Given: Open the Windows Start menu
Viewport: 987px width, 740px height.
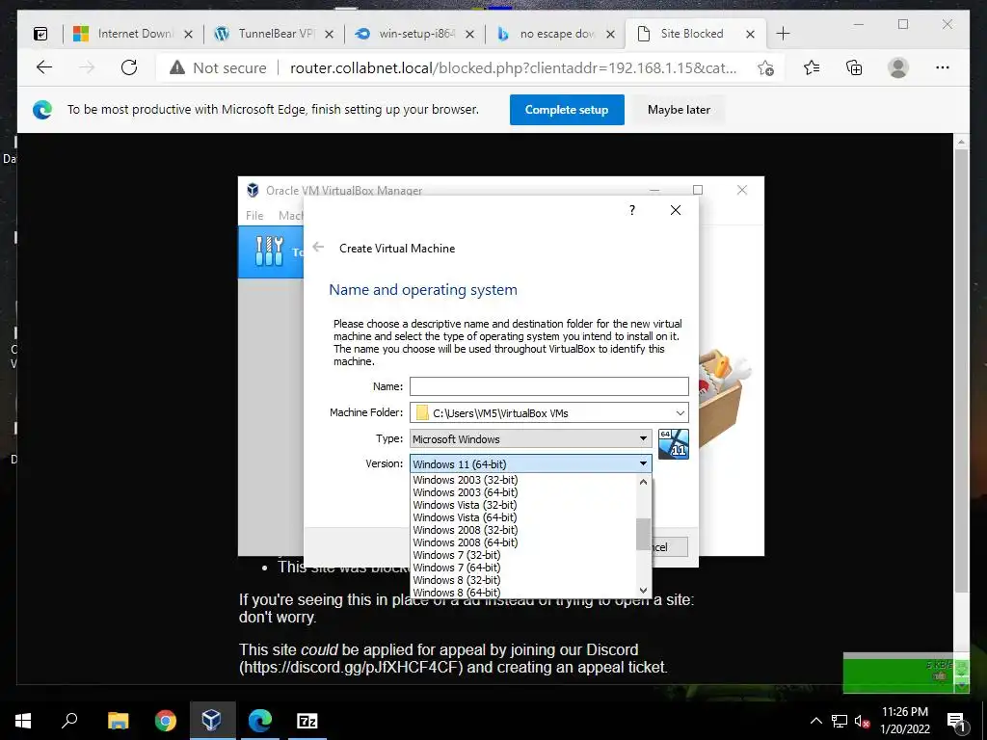Looking at the screenshot, I should pos(23,721).
